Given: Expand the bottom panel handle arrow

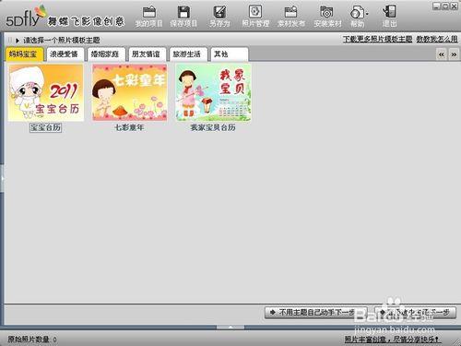Looking at the screenshot, I should 230,328.
